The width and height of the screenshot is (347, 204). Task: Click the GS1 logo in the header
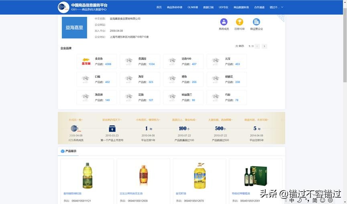[63, 7]
